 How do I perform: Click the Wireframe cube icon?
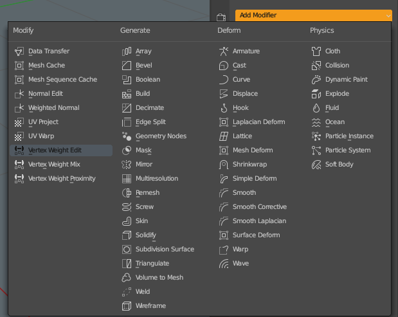(x=127, y=306)
